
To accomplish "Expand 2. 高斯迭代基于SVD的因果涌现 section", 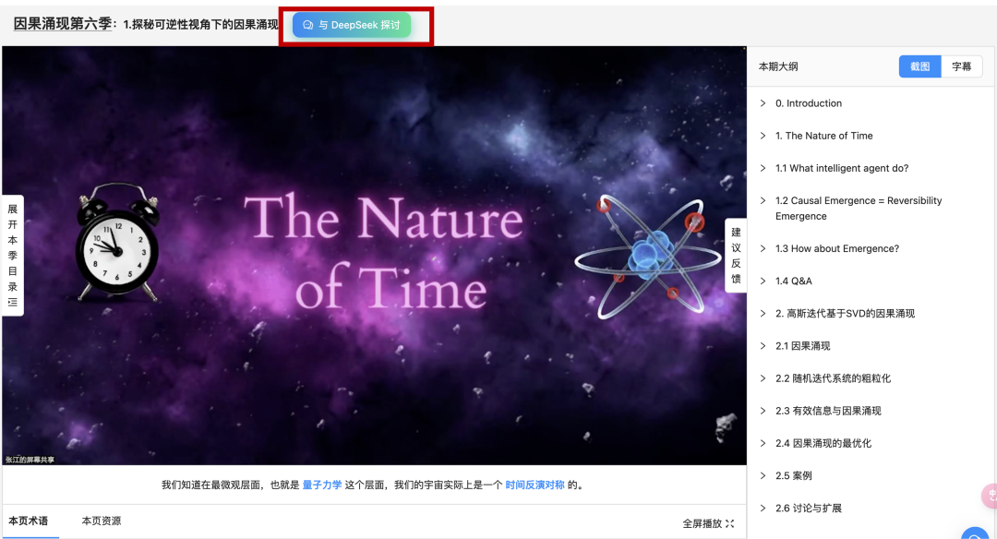I will point(763,314).
